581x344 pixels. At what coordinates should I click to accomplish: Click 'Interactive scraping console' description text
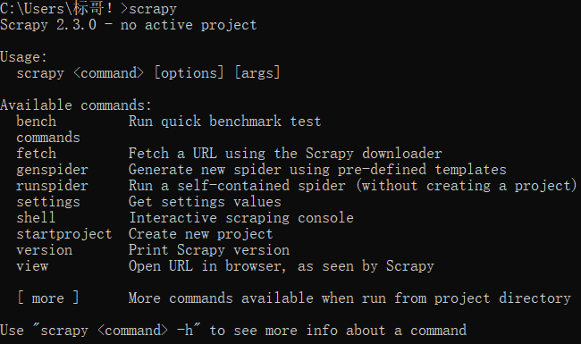pos(240,218)
